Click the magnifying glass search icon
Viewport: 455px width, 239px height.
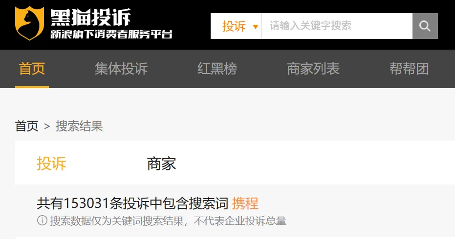(425, 26)
